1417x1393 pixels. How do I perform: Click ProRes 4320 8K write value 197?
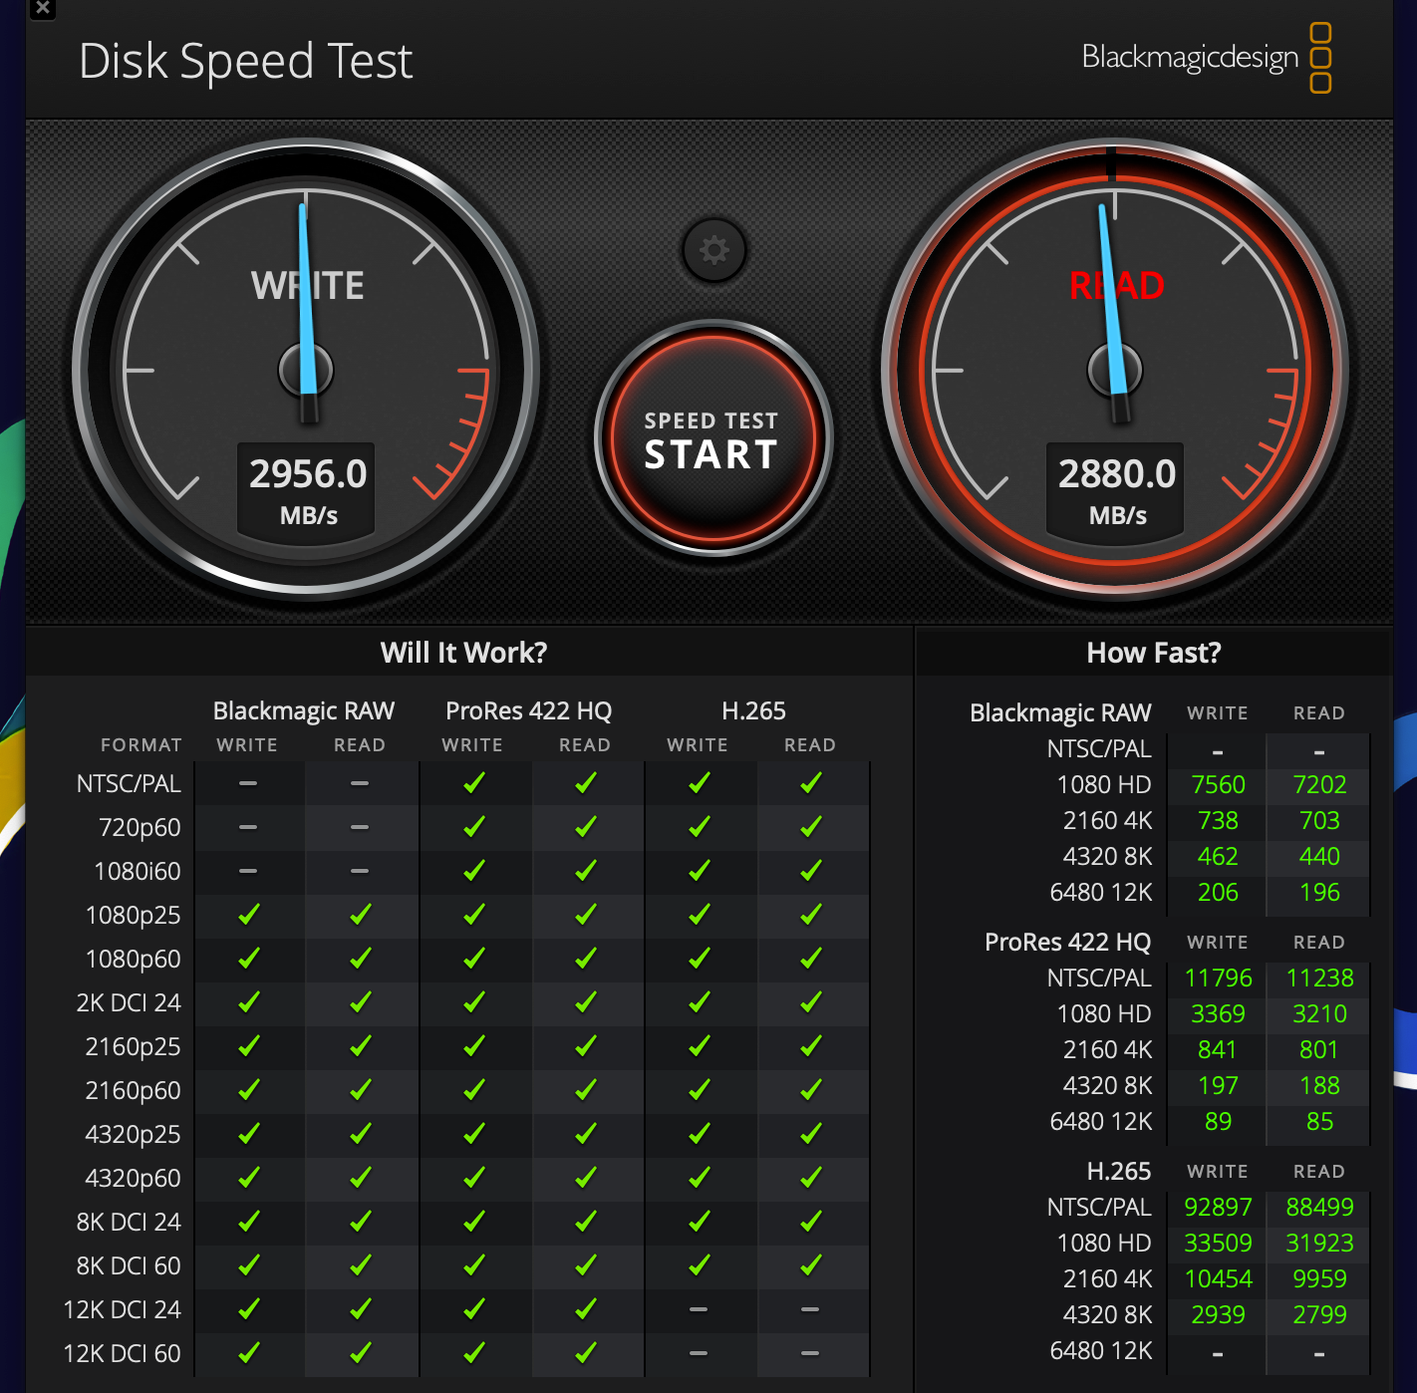click(x=1218, y=1086)
